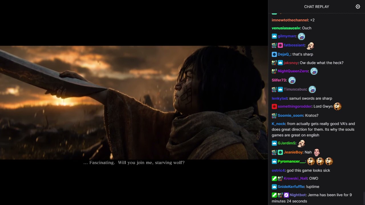Click the '+2' message from imnewtothechannel

(x=312, y=20)
